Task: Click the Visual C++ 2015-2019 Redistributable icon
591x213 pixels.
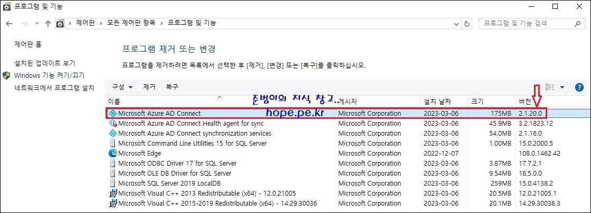Action: tap(113, 203)
